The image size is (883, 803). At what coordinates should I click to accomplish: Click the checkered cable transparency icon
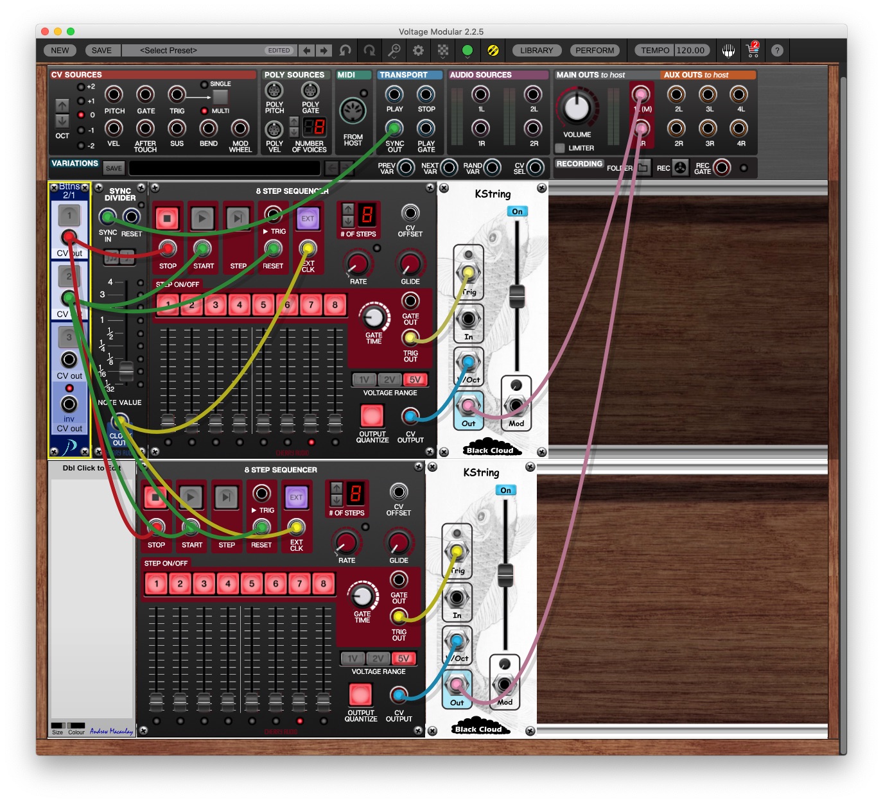[x=443, y=50]
